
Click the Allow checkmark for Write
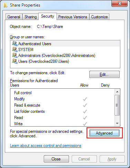coord(85,124)
